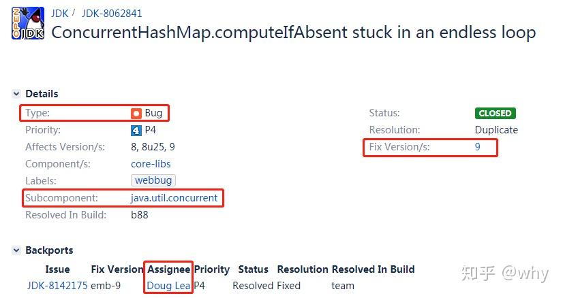
Task: Click the OpenJDK project logo
Action: [x=28, y=23]
